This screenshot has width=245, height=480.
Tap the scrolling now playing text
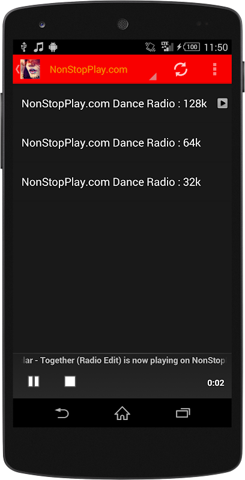tap(124, 361)
